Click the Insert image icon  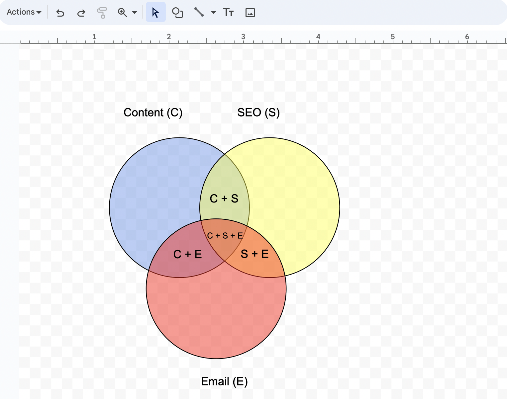[250, 12]
